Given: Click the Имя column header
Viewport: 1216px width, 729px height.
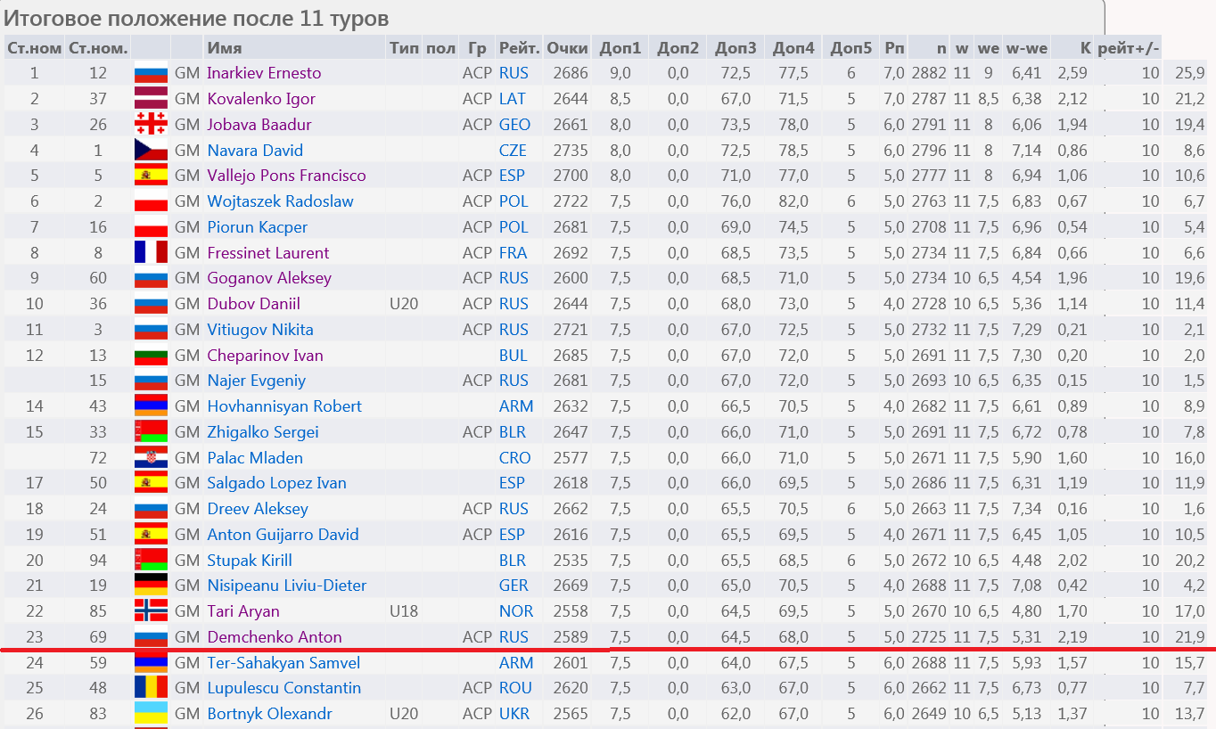Looking at the screenshot, I should point(224,48).
